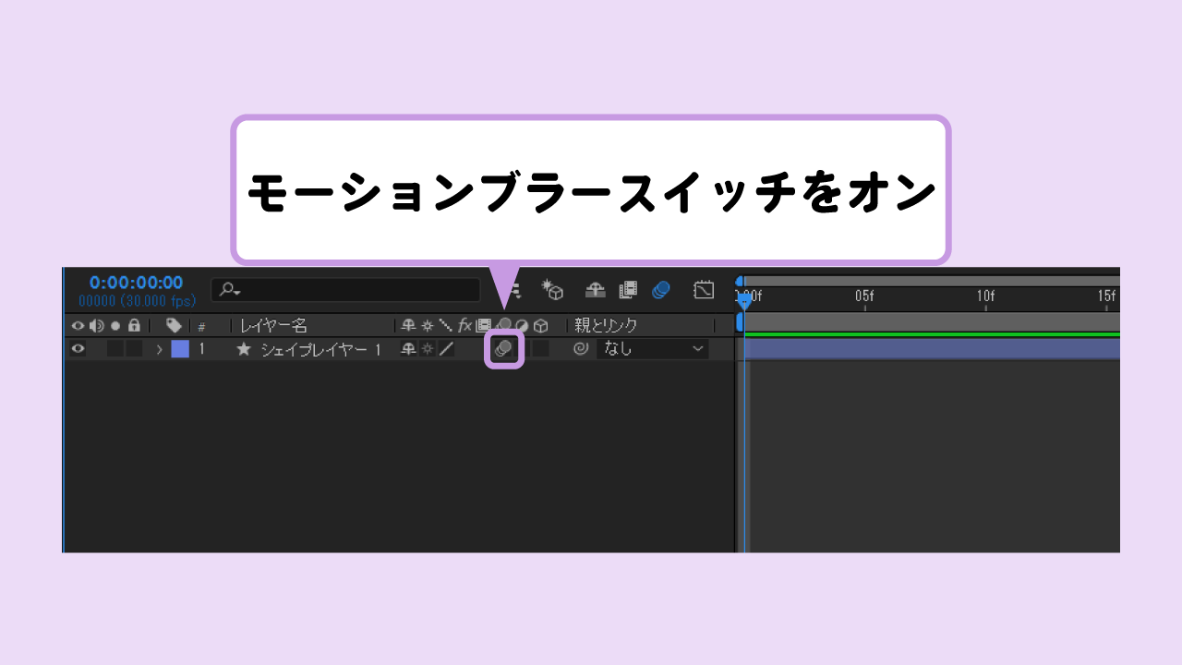The width and height of the screenshot is (1182, 665).
Task: Lock シェイプレイヤー 1
Action: pos(136,348)
